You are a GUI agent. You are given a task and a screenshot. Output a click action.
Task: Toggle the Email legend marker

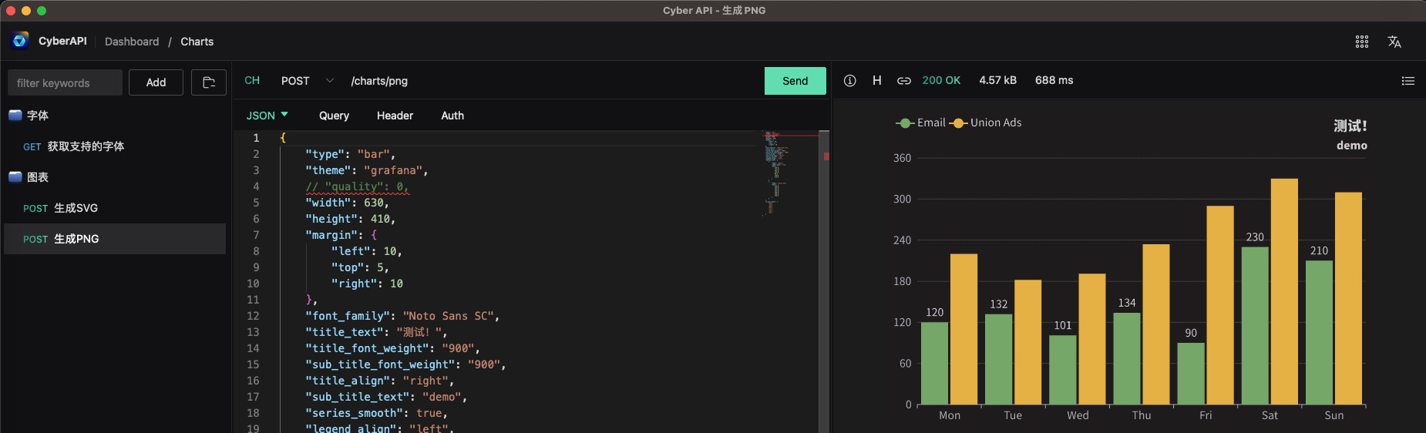[x=905, y=123]
